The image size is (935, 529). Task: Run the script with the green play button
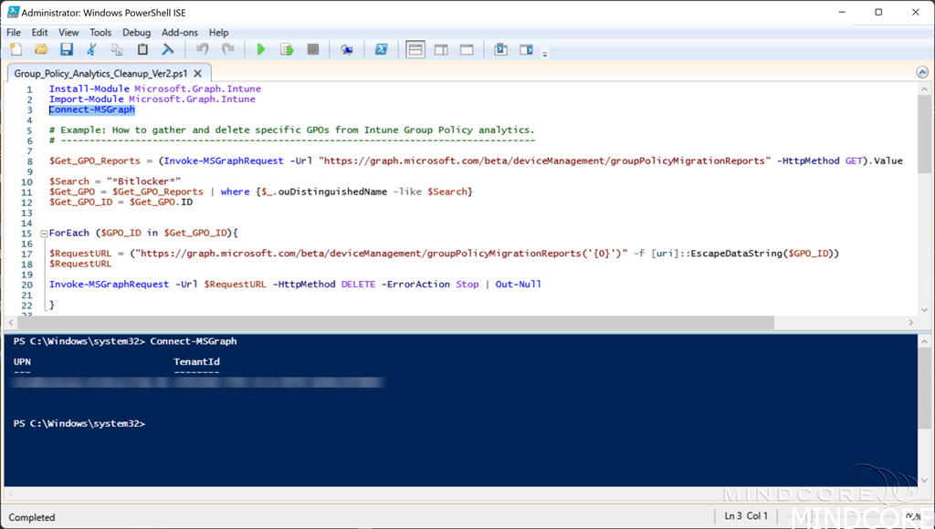pos(261,49)
